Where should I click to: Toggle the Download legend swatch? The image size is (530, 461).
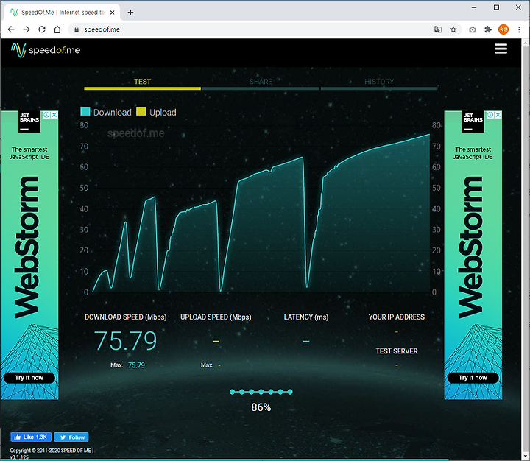click(85, 112)
